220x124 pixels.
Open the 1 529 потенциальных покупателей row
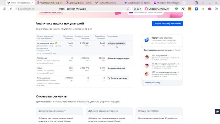(x=162, y=66)
